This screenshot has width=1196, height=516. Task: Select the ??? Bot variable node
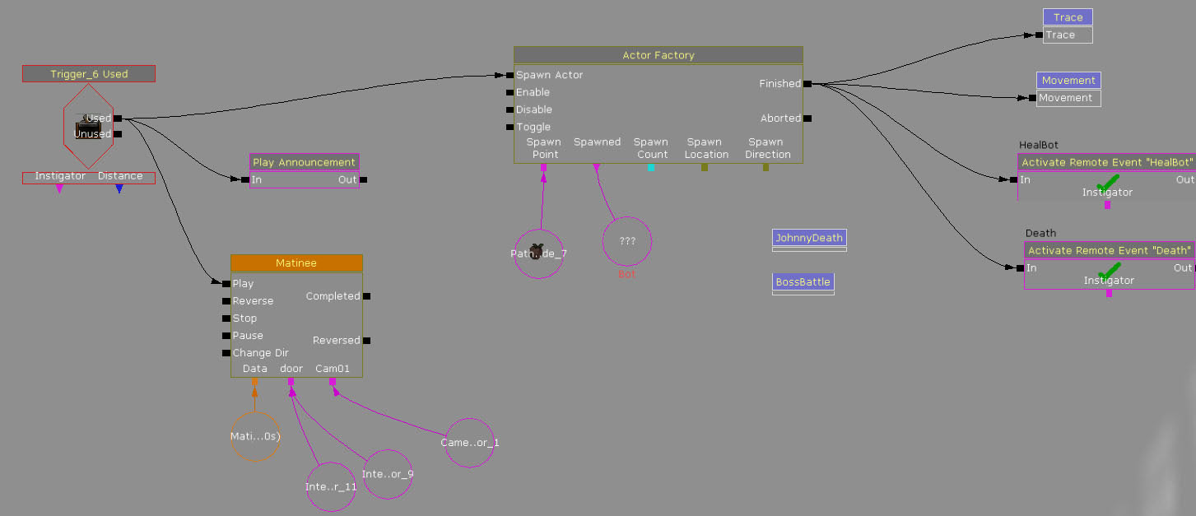[627, 241]
